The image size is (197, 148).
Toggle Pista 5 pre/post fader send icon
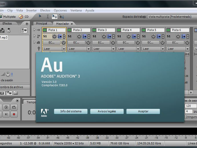click(x=159, y=37)
